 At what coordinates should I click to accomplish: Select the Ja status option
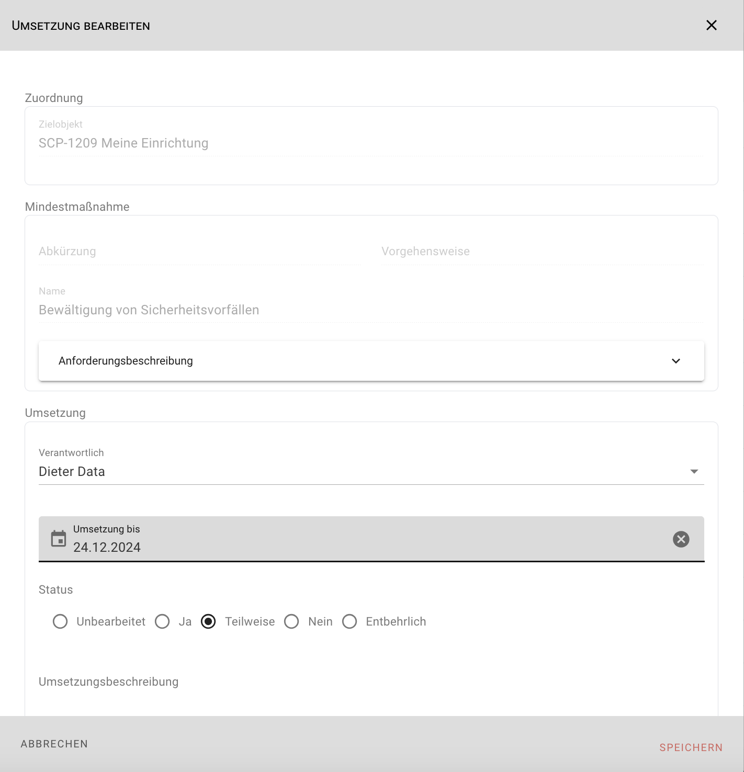coord(162,621)
